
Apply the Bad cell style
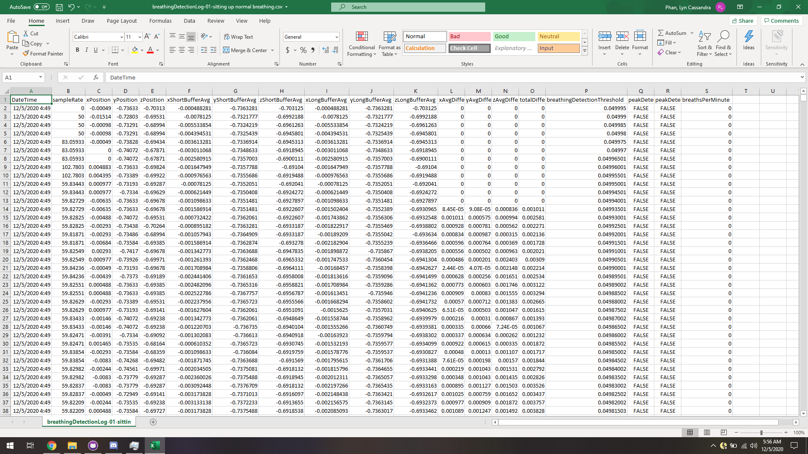[x=469, y=36]
